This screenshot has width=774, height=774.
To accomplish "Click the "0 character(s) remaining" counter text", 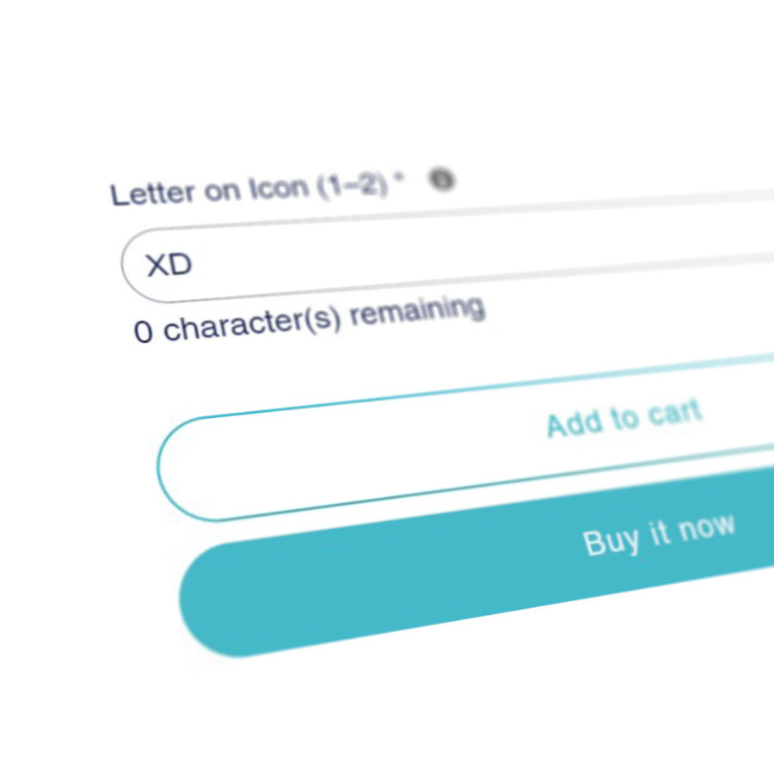I will (310, 319).
